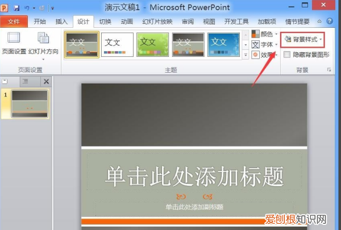
Task: Click the 单击此处添加标题 title placeholder
Action: [194, 172]
